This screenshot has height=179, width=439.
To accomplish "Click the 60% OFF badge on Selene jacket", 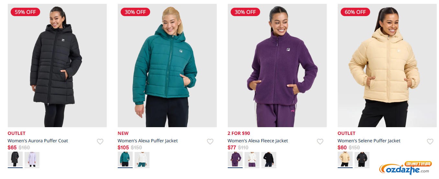I will pyautogui.click(x=355, y=12).
